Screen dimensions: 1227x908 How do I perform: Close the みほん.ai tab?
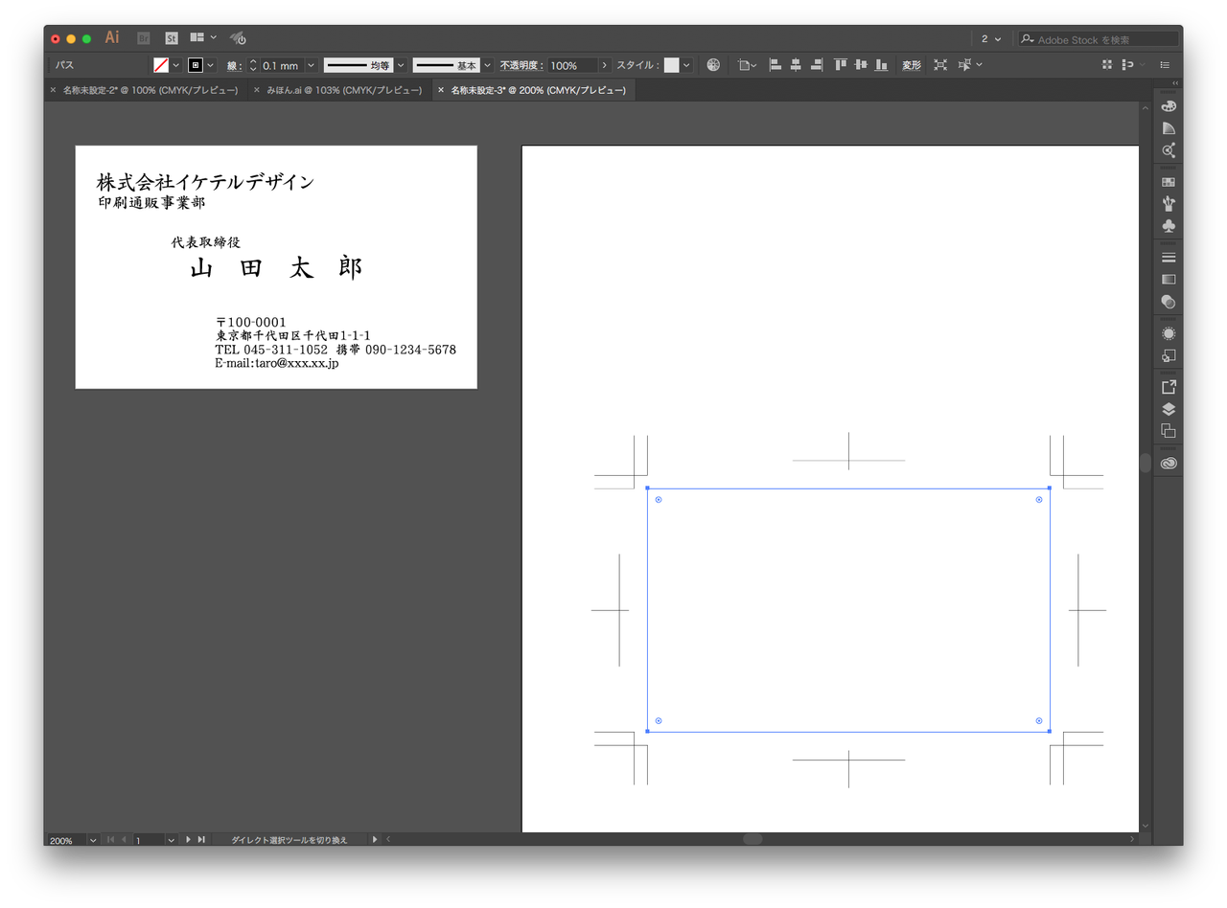pyautogui.click(x=257, y=90)
